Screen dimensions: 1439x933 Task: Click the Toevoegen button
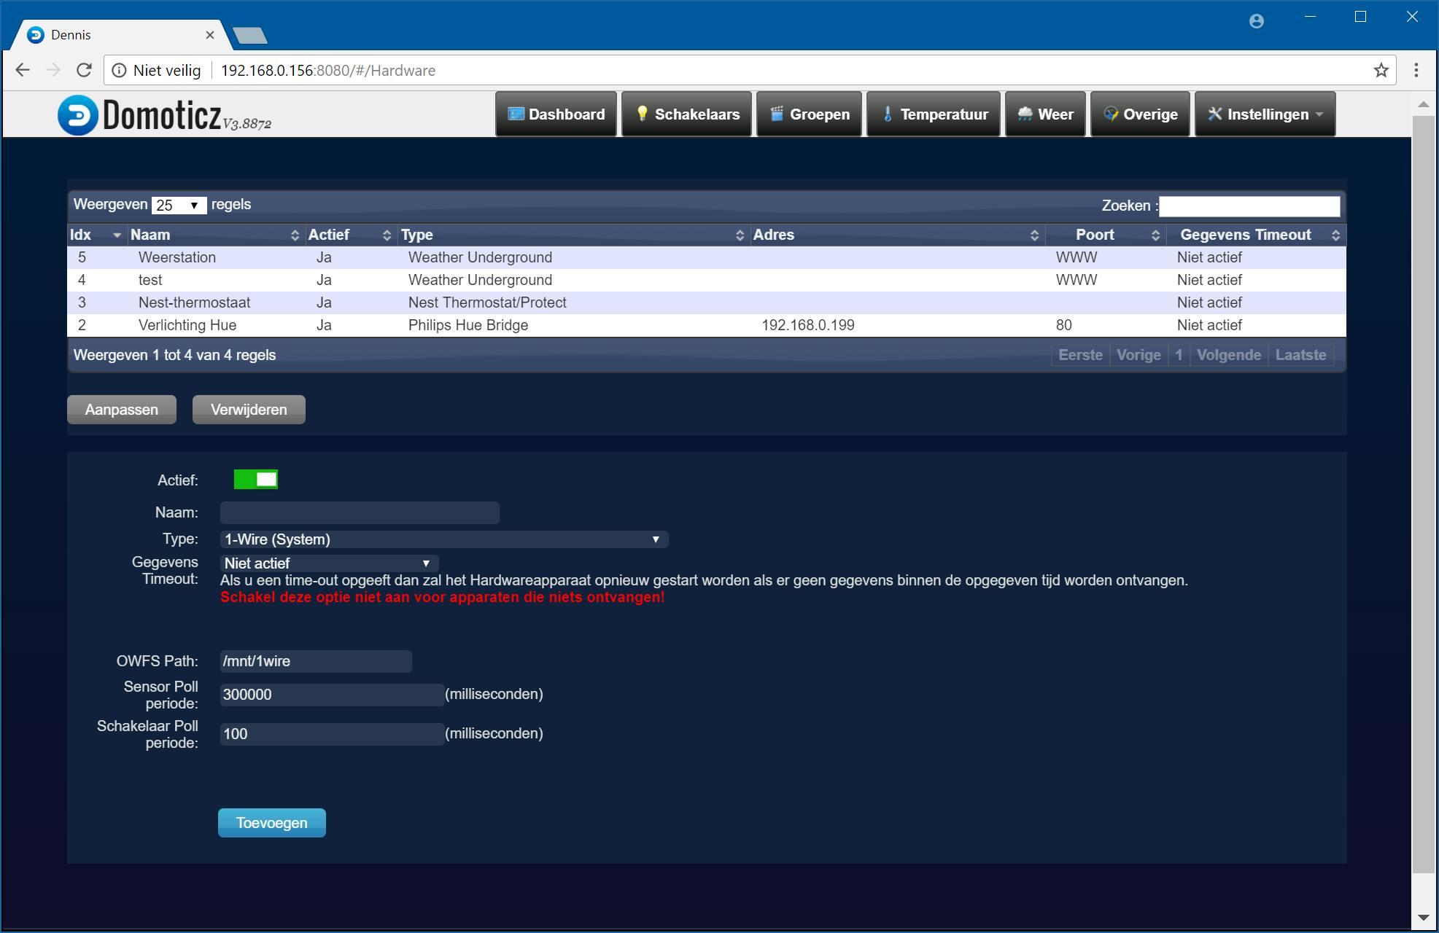click(271, 823)
